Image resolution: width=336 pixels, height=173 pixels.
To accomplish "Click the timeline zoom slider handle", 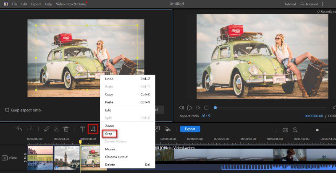I will coord(317,130).
